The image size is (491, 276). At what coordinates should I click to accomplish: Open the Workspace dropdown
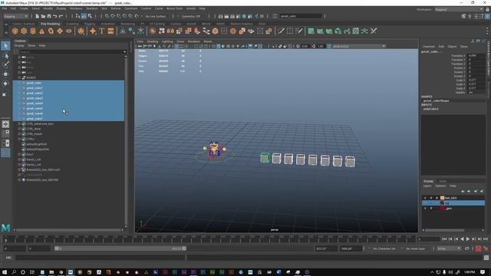459,9
